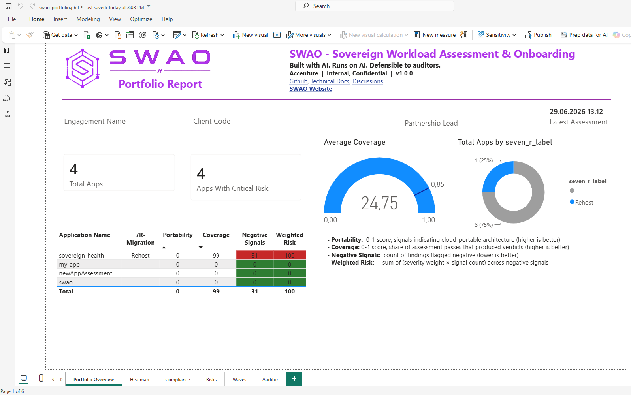Expand the file title chevron beside last saved
This screenshot has width=631, height=395.
(x=149, y=6)
